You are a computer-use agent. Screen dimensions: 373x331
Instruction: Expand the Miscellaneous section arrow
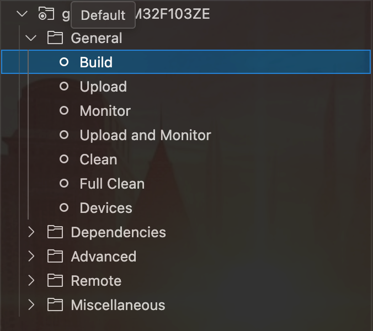coord(31,305)
